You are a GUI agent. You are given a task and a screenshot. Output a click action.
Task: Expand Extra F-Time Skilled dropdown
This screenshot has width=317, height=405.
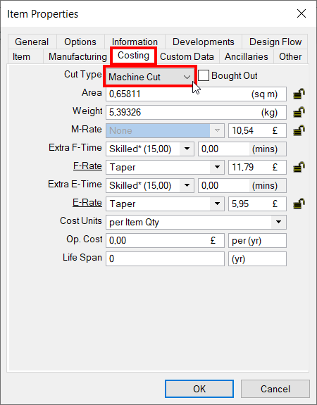tap(150, 149)
